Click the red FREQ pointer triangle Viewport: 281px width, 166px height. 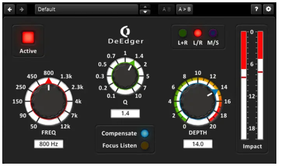[x=49, y=81]
